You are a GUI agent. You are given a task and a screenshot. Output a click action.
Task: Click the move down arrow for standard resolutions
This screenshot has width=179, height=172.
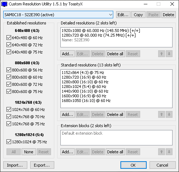point(169,115)
